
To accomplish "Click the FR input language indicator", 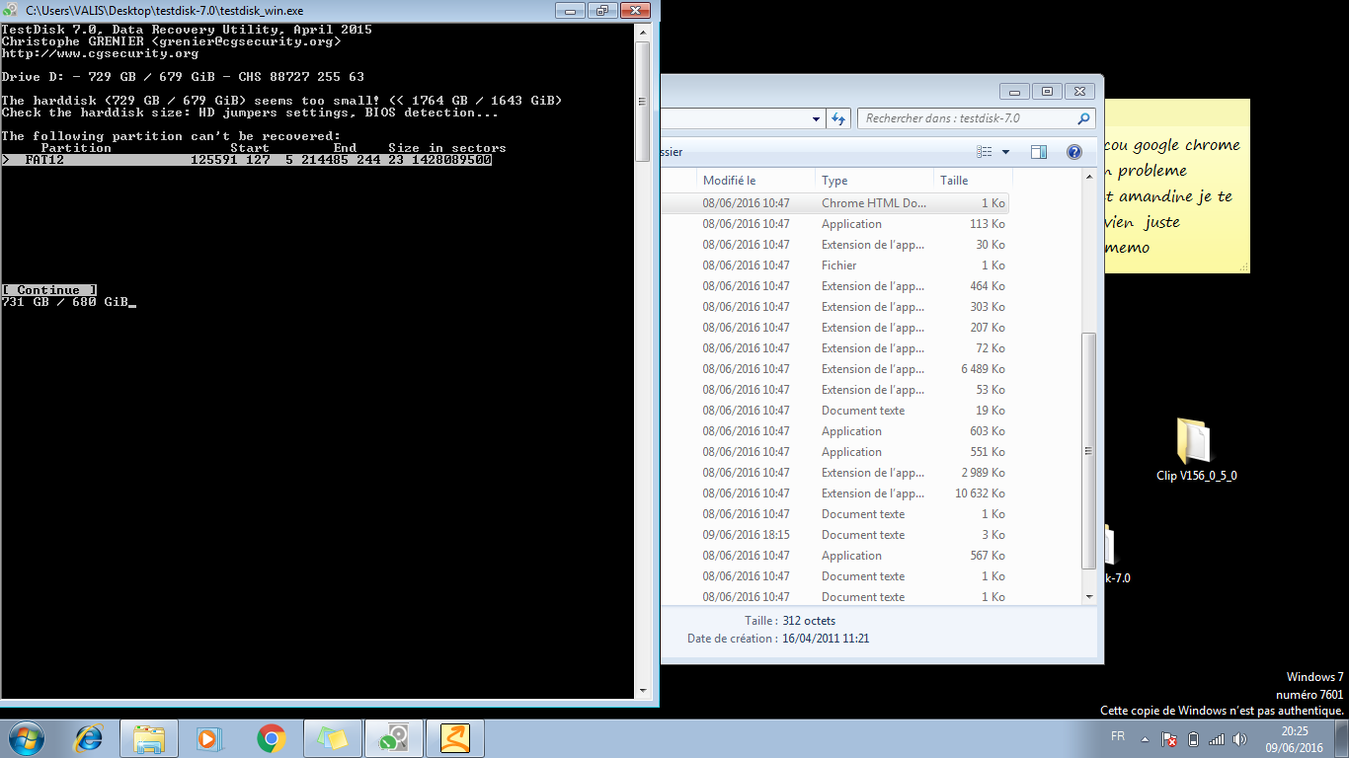I will click(1118, 737).
